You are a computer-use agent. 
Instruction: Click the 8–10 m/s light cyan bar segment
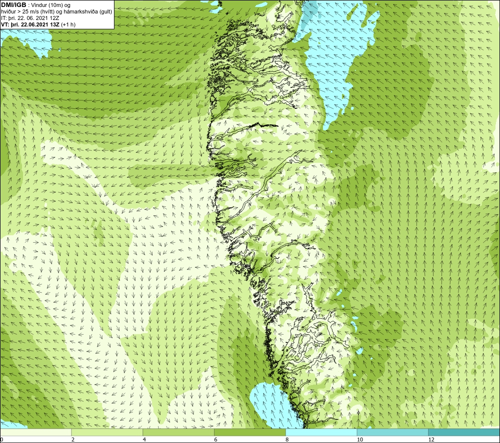321,432
